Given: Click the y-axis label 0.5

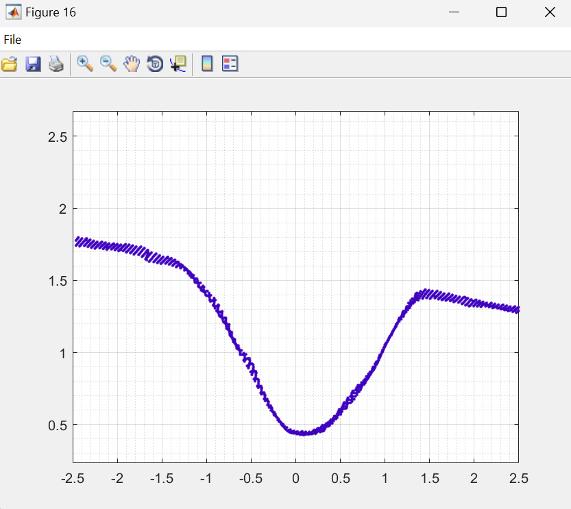Looking at the screenshot, I should click(x=58, y=425).
